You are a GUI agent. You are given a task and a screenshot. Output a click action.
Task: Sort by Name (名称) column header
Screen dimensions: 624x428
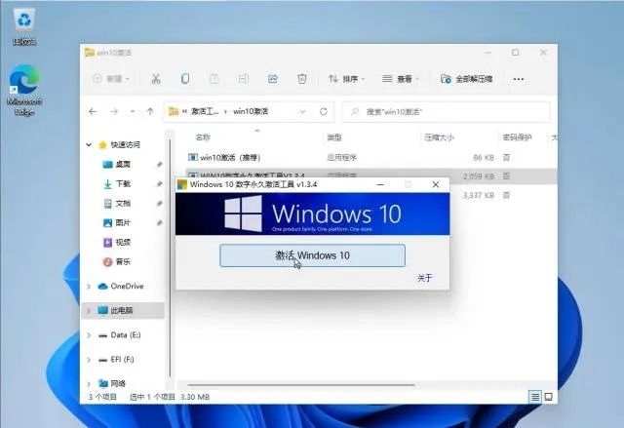[x=203, y=137]
